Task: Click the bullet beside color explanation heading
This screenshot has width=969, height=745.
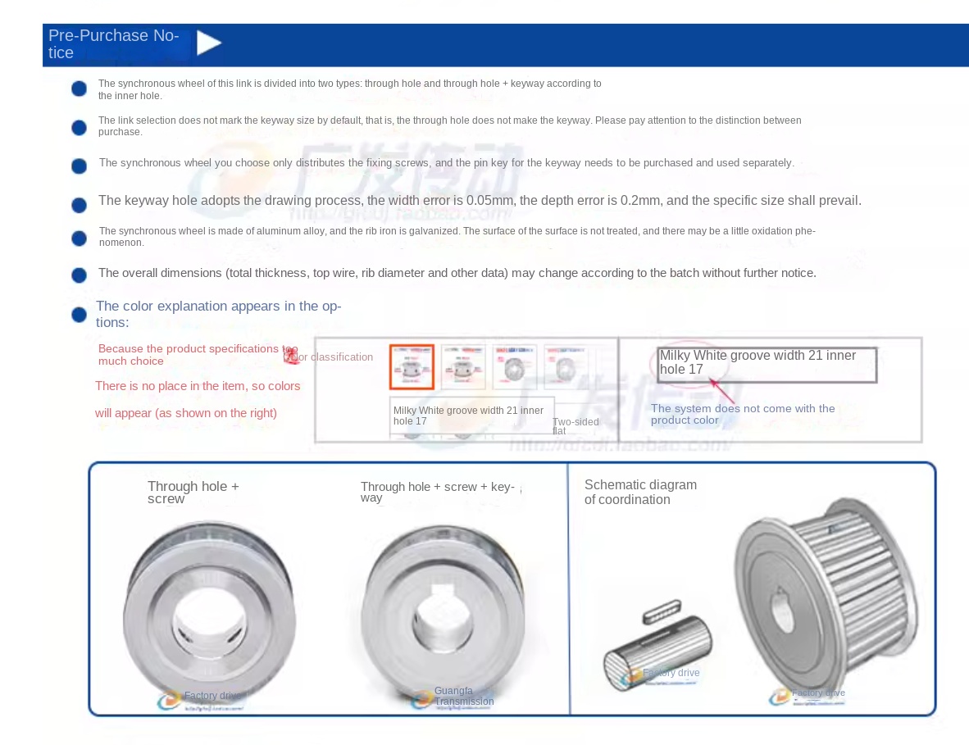Action: click(79, 315)
